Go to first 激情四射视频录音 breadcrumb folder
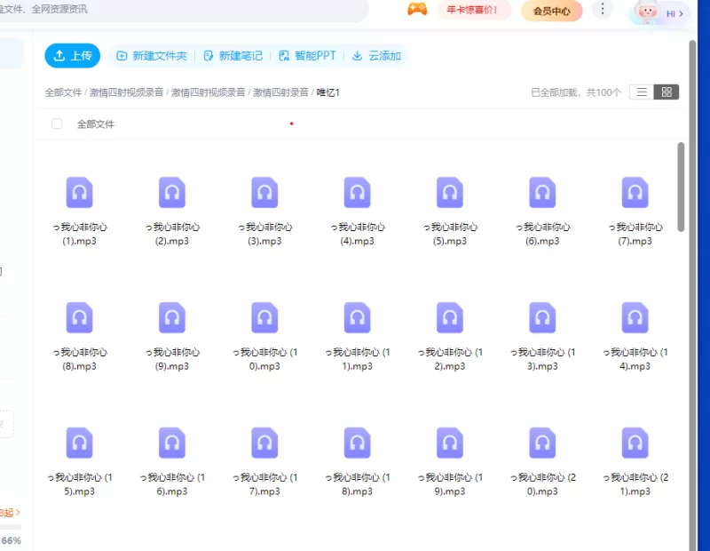Image resolution: width=710 pixels, height=551 pixels. point(126,92)
